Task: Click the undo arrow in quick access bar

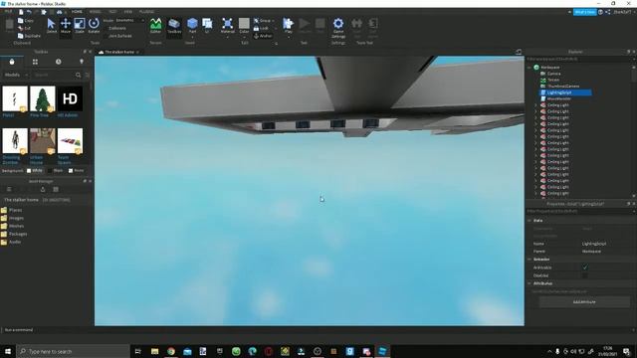Action: [29, 12]
